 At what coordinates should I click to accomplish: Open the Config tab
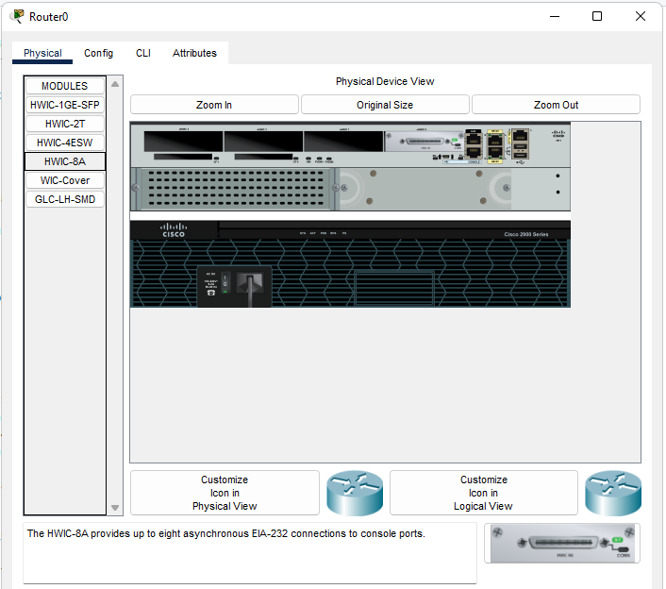pos(98,53)
